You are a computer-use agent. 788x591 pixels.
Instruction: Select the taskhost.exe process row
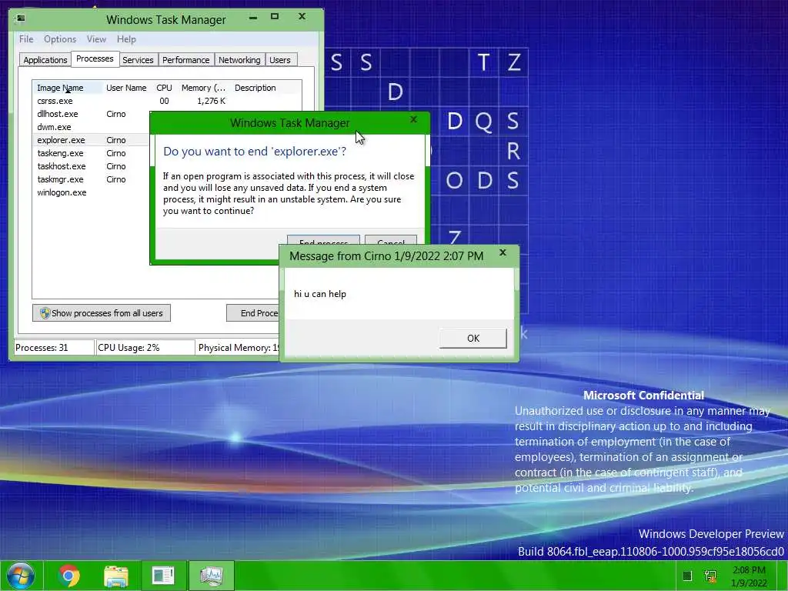point(92,166)
